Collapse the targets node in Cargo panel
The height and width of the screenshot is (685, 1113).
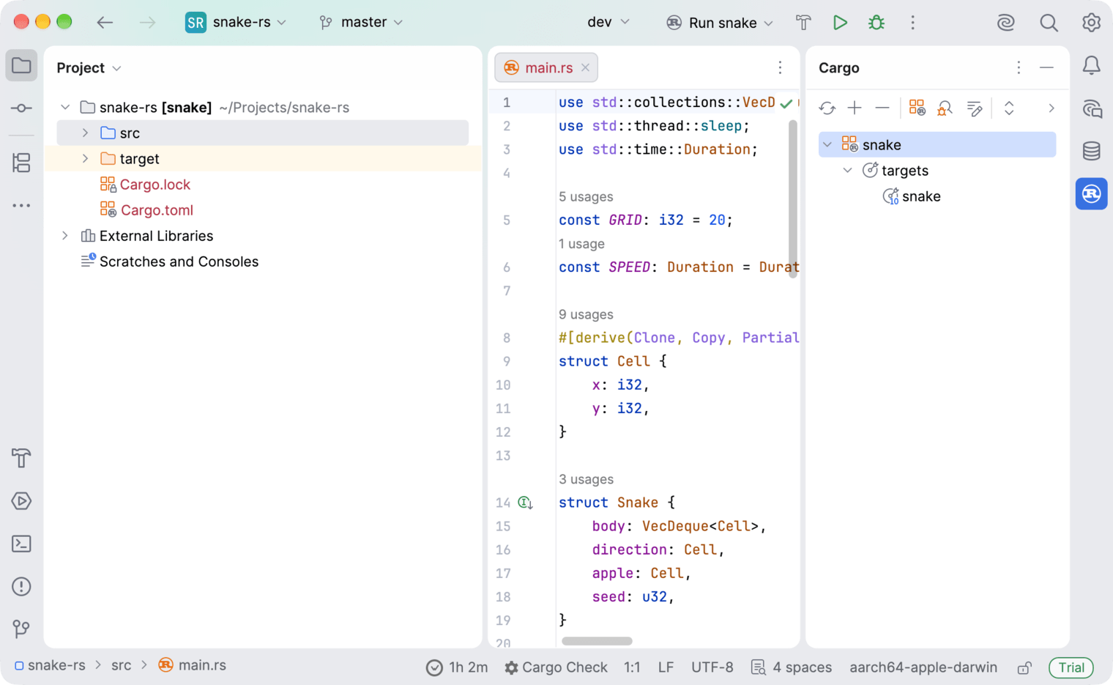click(x=848, y=171)
